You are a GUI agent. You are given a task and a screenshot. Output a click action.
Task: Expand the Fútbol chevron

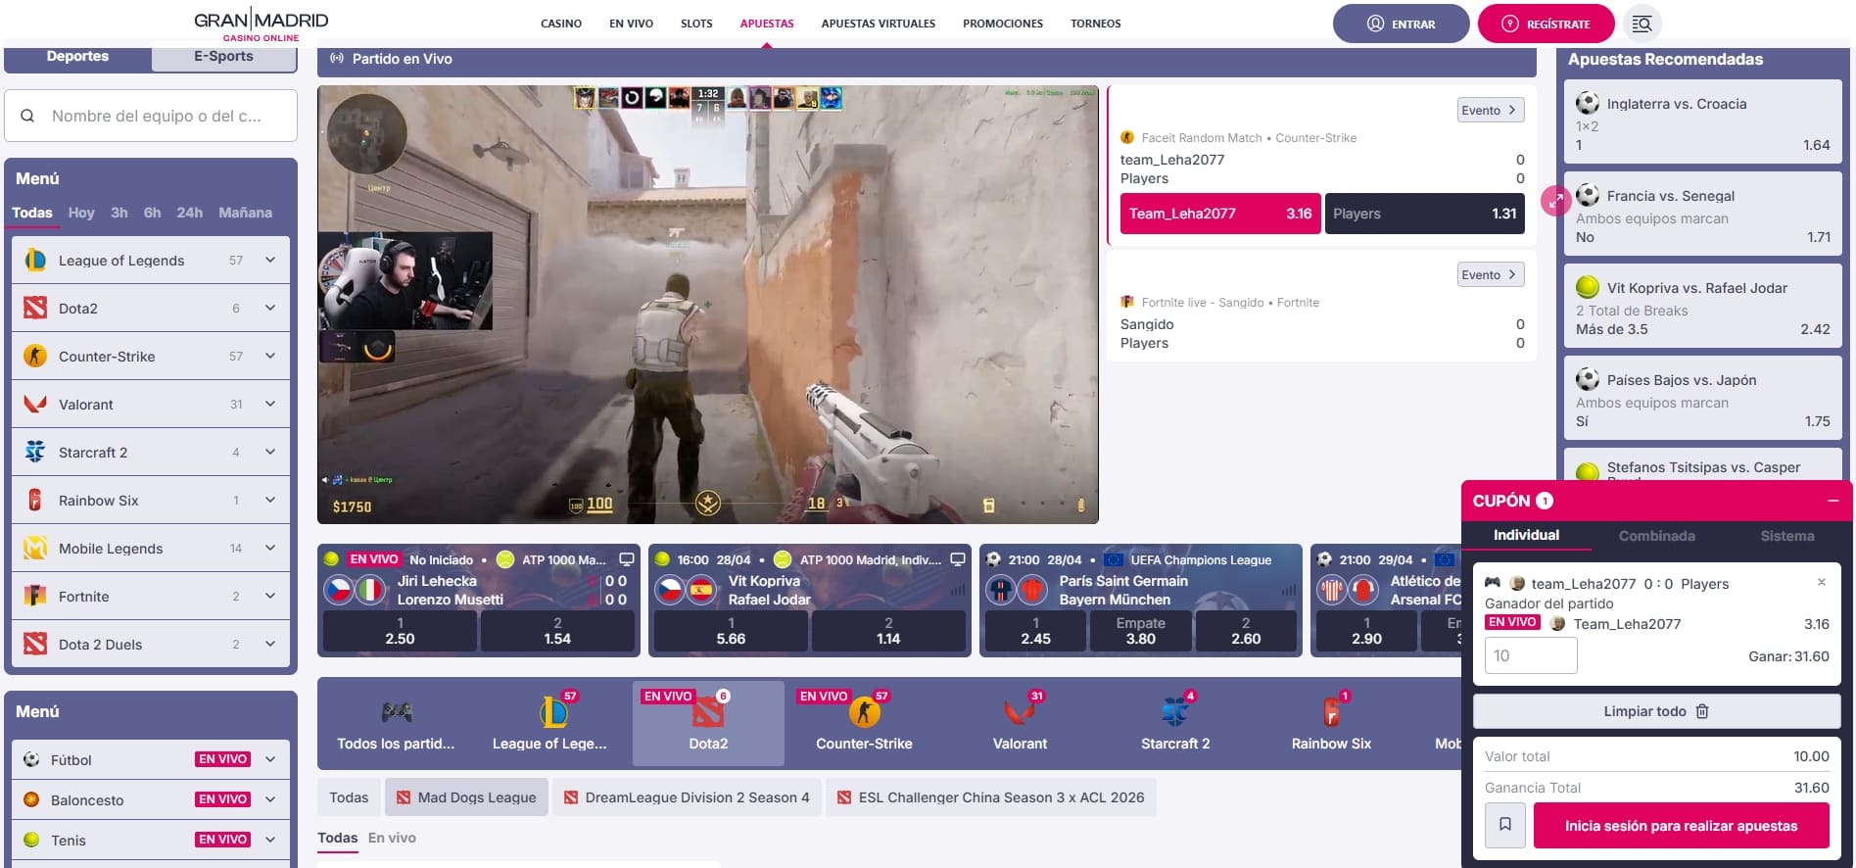pos(270,759)
